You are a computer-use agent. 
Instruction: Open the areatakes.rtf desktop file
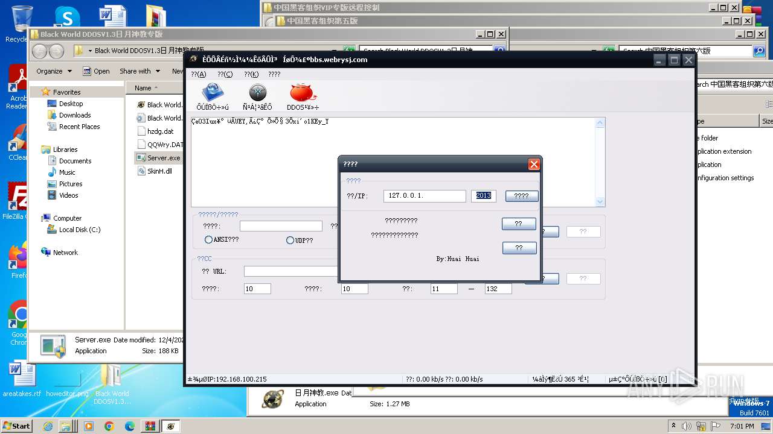22,380
